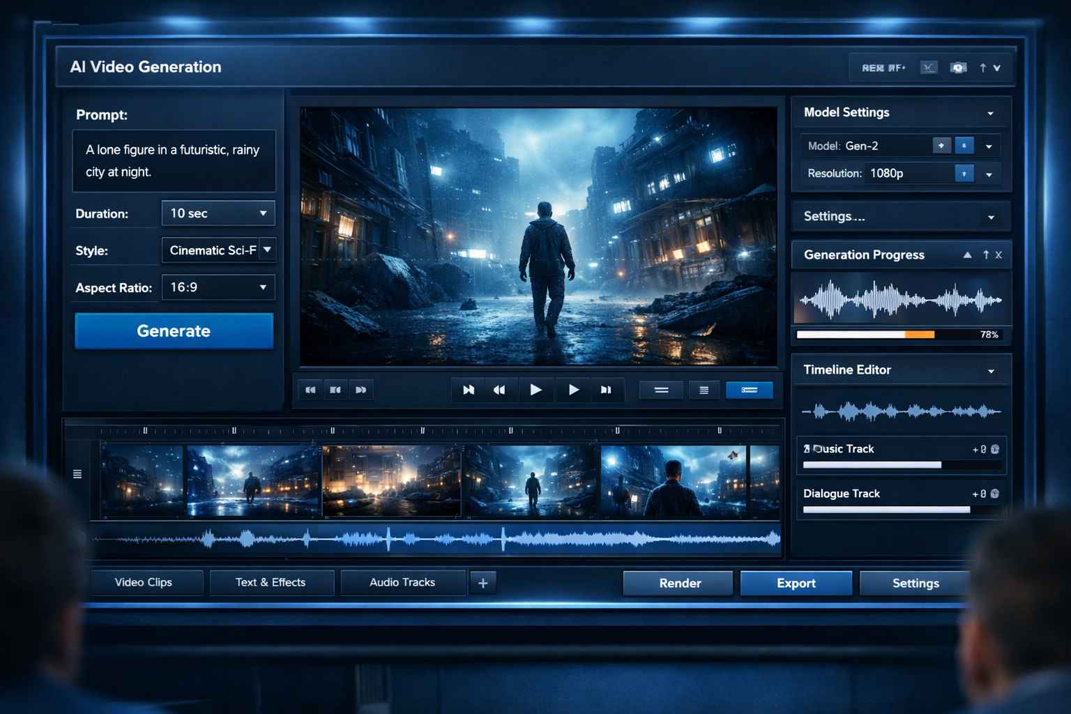Click the up arrow in Generation Progress header
Image resolution: width=1071 pixels, height=714 pixels.
click(986, 255)
